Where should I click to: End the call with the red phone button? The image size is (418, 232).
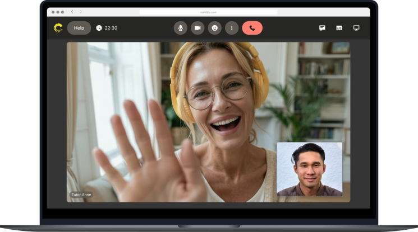coord(252,28)
